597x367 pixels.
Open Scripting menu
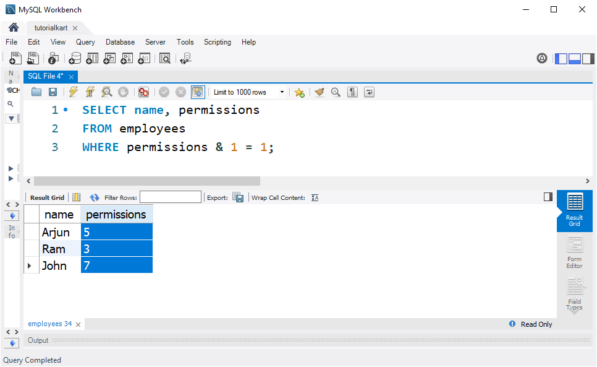coord(218,42)
